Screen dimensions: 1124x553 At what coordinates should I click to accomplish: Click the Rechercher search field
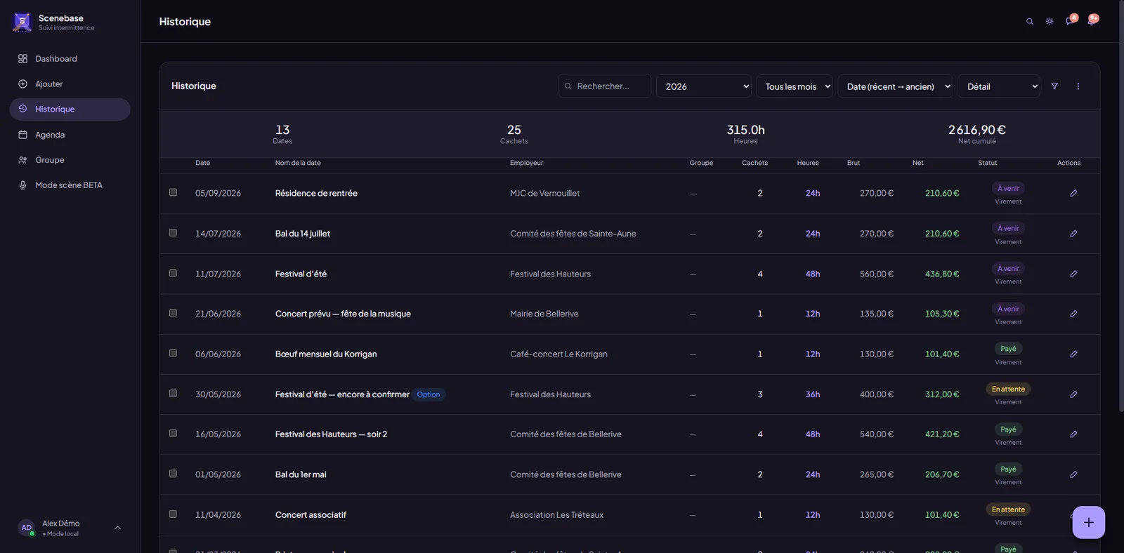pyautogui.click(x=605, y=86)
